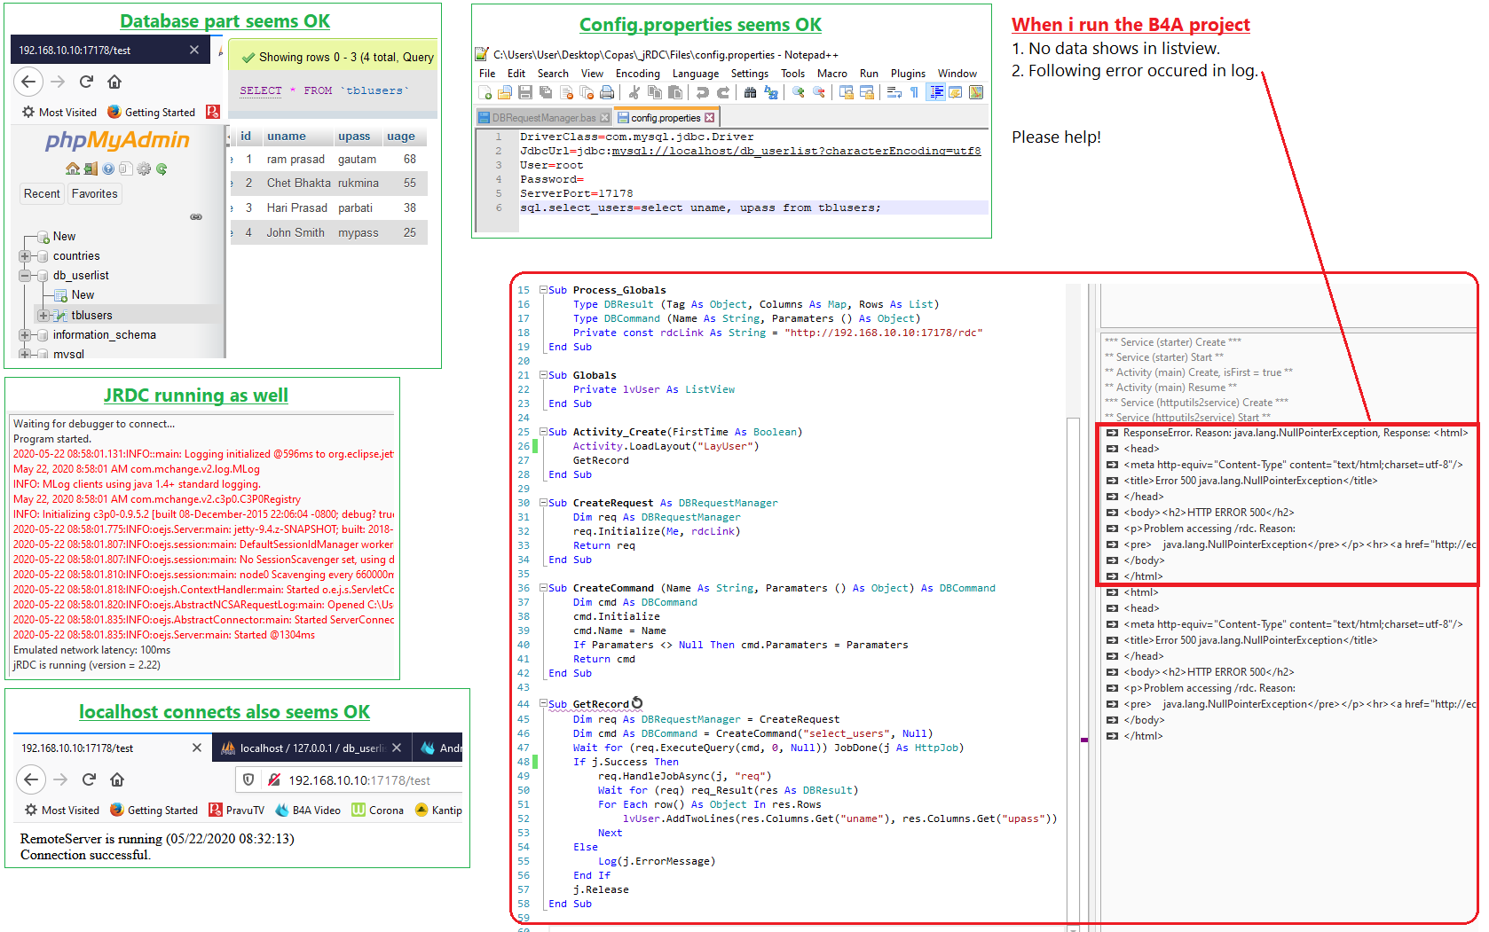Open phpMyAdmin navigation settings gear icon

[144, 168]
